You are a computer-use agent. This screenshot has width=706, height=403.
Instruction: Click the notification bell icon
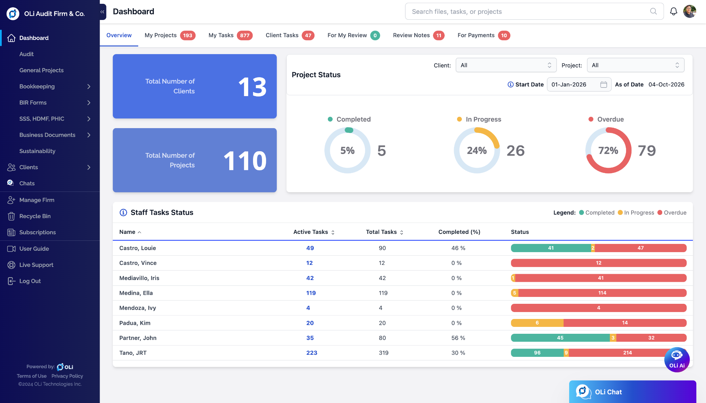[673, 11]
